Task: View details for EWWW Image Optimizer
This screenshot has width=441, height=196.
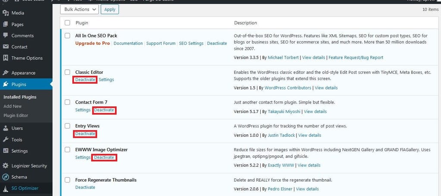Action: coord(309,165)
